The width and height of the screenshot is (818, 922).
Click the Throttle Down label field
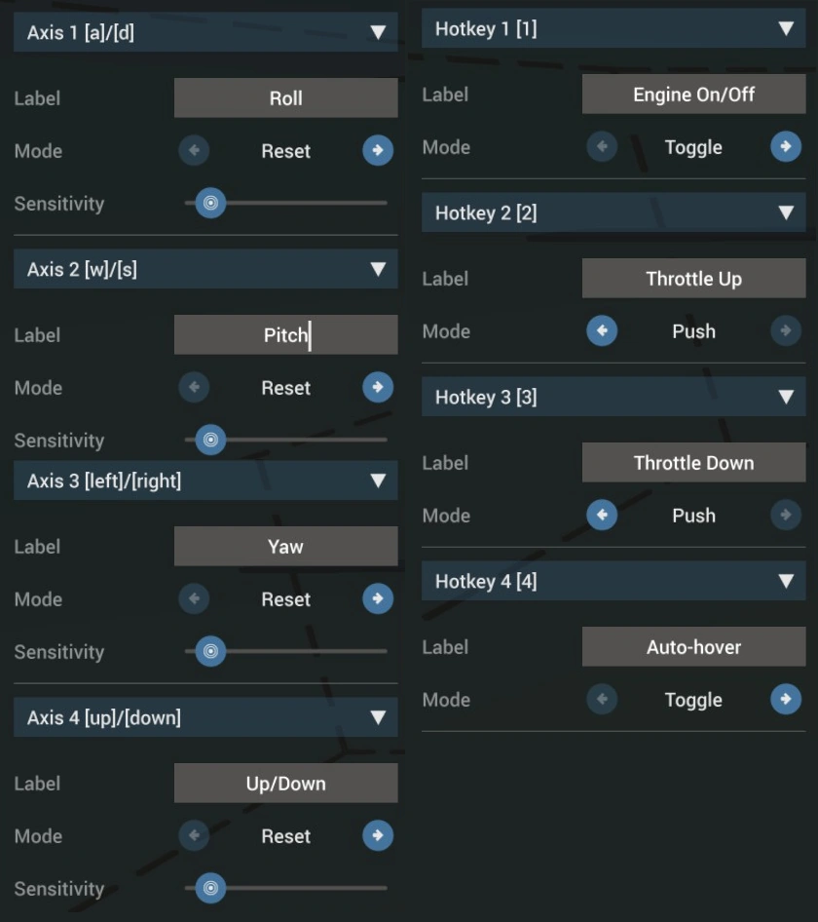point(693,463)
